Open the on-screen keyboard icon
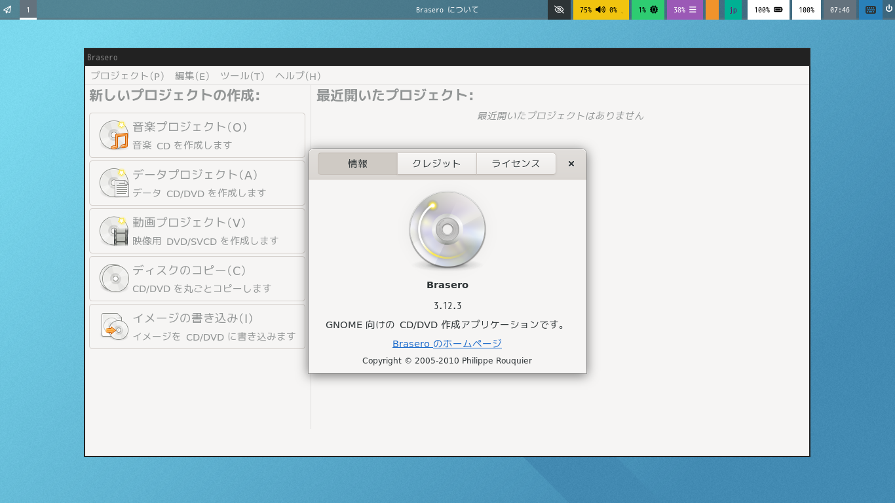Screen dimensions: 895x503 tap(871, 10)
